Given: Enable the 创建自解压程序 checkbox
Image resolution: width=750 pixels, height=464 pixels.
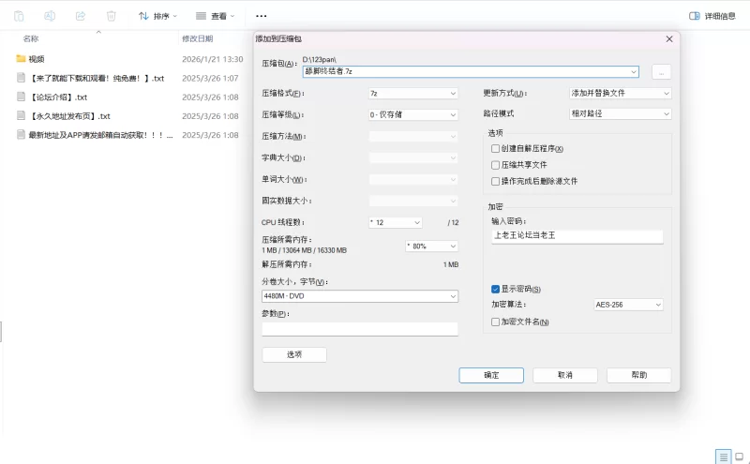Looking at the screenshot, I should [496, 149].
